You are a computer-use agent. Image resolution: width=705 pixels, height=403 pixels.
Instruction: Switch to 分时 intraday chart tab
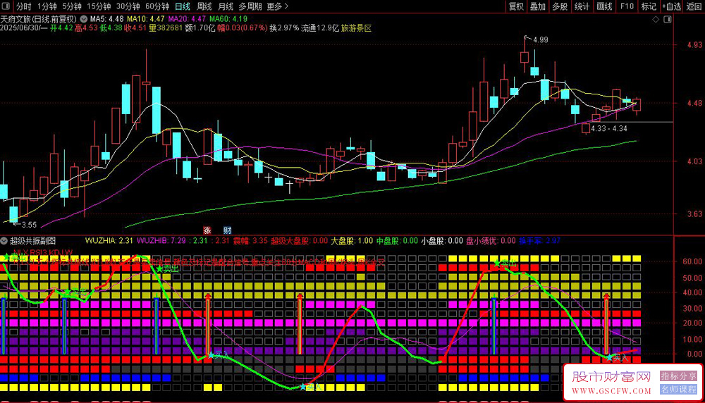pyautogui.click(x=24, y=6)
